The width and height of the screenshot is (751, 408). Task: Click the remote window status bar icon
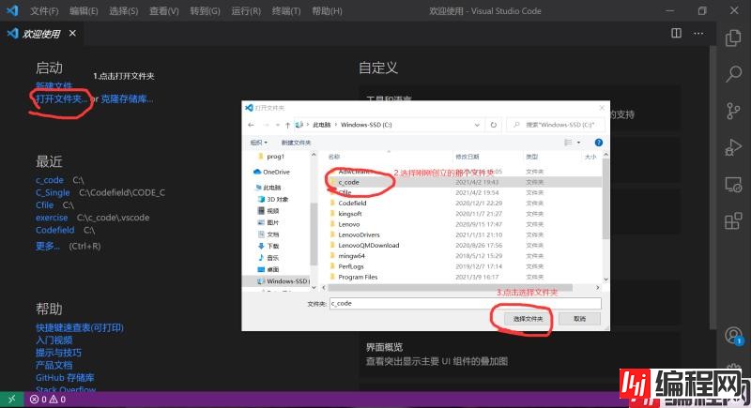tap(11, 399)
